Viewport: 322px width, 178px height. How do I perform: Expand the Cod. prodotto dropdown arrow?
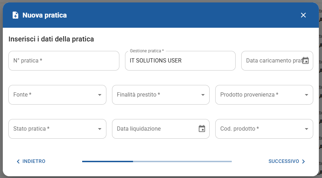coord(306,129)
